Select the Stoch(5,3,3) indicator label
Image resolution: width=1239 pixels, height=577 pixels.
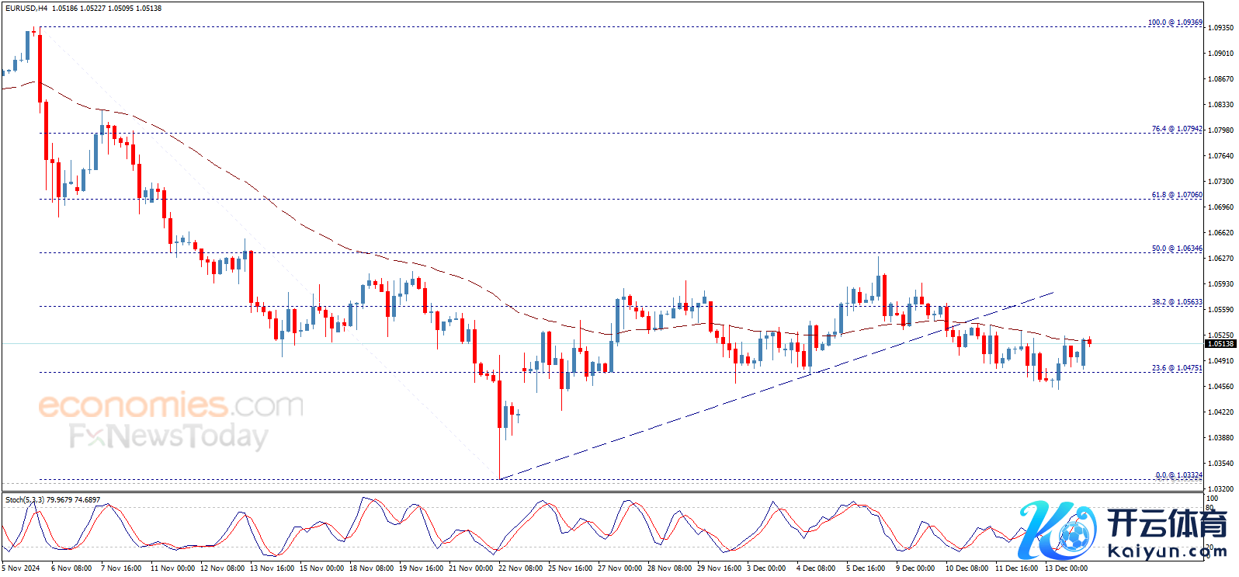(23, 500)
